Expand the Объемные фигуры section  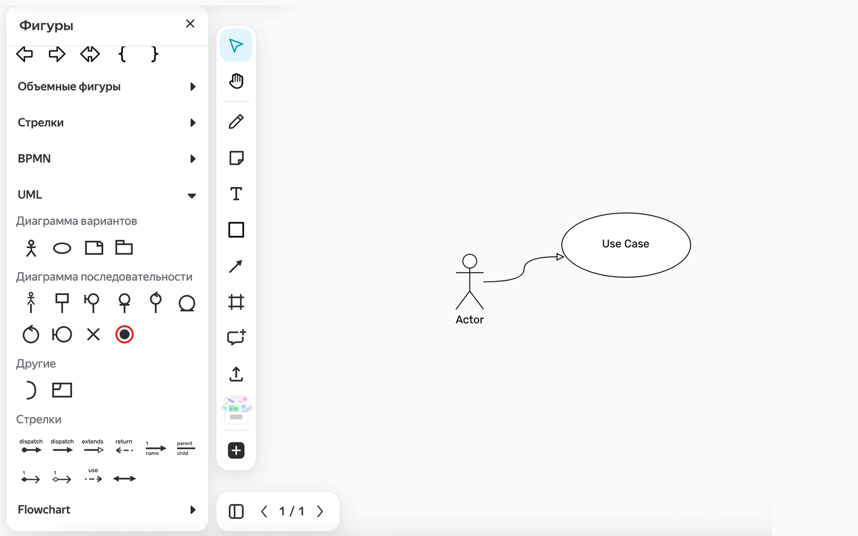pyautogui.click(x=107, y=87)
